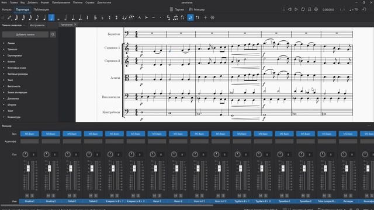
Task: Add a slur from the toolbar
Action: (131, 17)
